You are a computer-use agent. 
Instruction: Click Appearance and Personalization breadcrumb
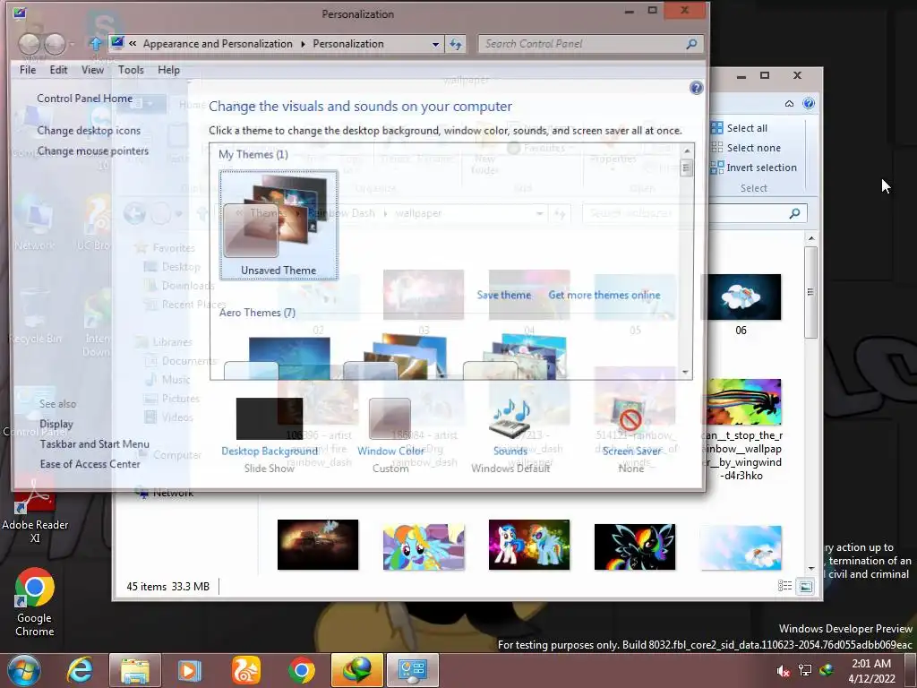[218, 44]
